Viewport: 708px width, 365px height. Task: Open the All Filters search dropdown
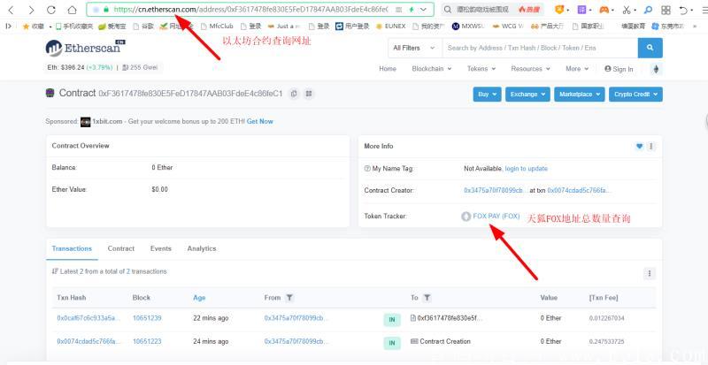click(410, 48)
